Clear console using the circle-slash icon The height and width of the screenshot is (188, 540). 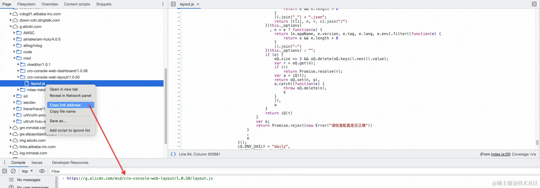pyautogui.click(x=13, y=171)
